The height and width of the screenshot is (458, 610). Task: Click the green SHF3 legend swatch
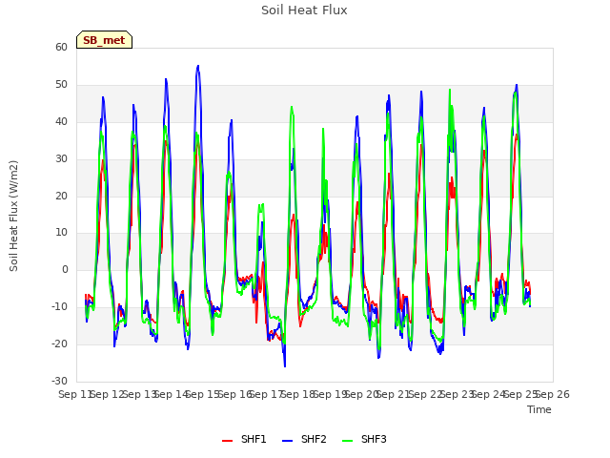(x=347, y=441)
